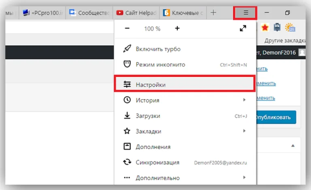The image size is (311, 190).
Task: Click the bookmarks star outline icon
Action: pos(127,131)
